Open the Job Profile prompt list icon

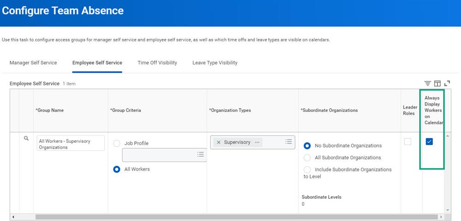201,154
